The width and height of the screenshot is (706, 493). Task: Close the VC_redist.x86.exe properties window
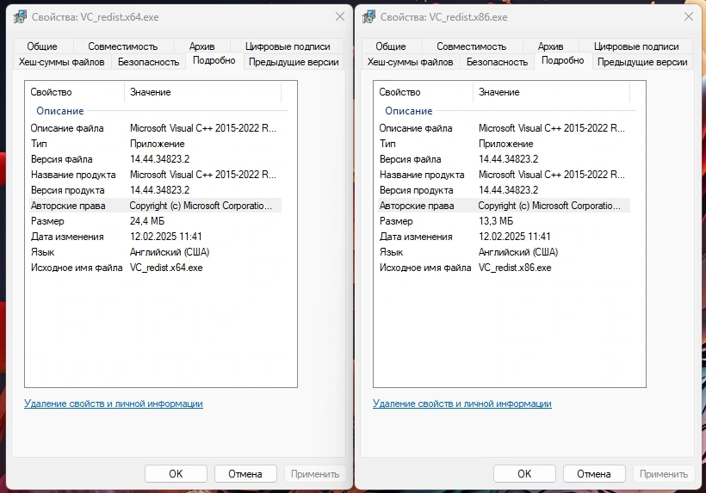coord(689,17)
